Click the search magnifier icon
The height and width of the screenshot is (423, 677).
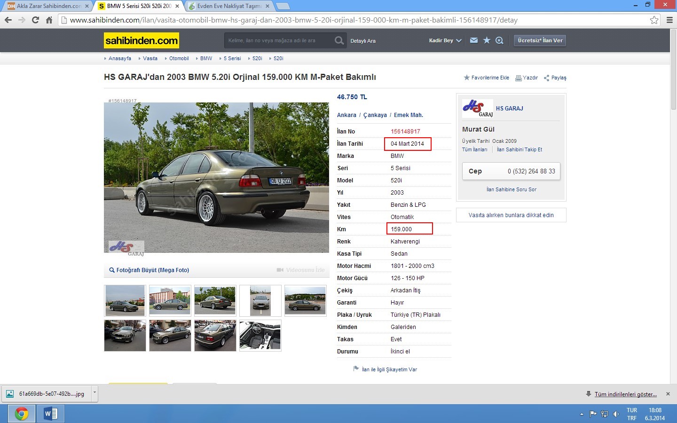[339, 40]
